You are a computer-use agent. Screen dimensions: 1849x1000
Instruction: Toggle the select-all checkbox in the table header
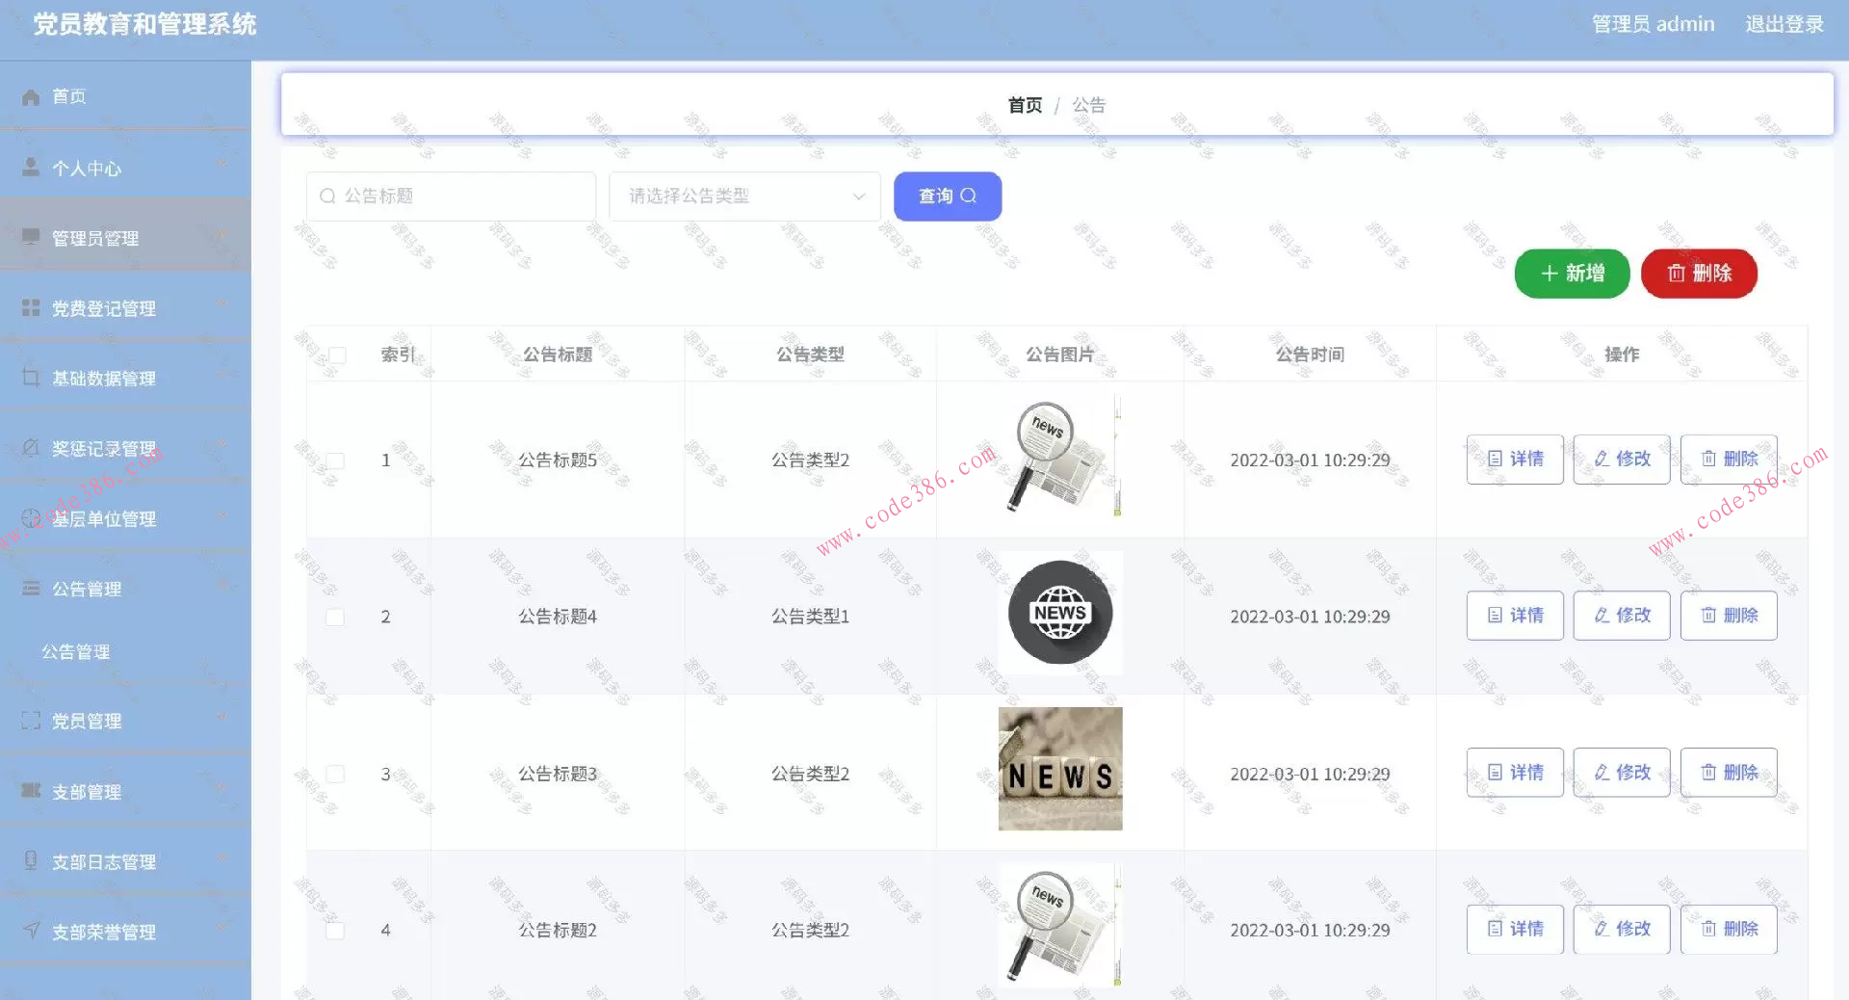[x=335, y=355]
